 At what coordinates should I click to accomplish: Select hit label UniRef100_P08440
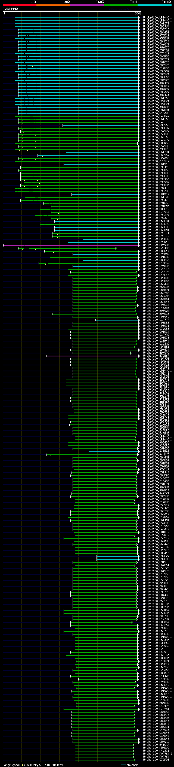(156, 545)
